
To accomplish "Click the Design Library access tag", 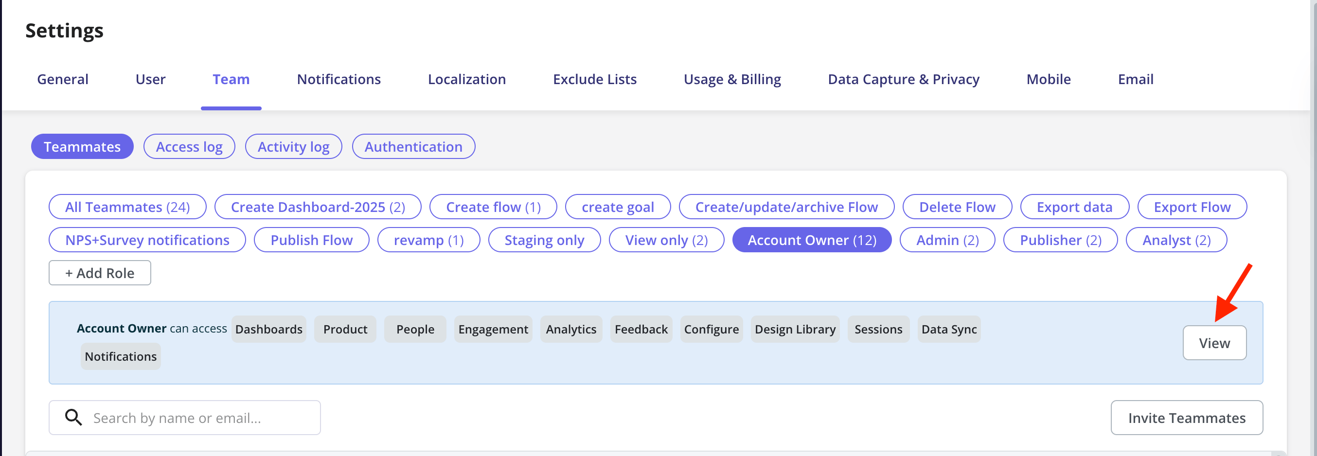I will [x=795, y=329].
